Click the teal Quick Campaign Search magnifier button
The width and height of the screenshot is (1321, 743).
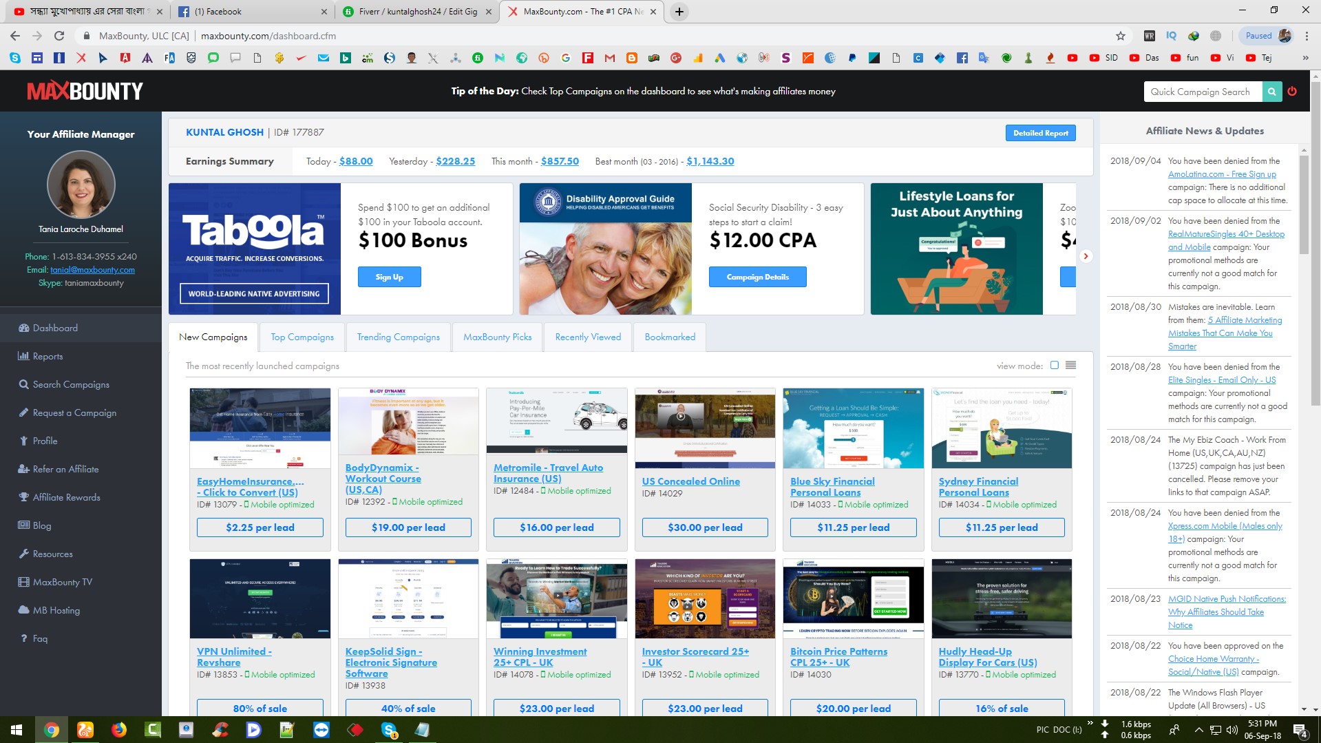(1271, 92)
